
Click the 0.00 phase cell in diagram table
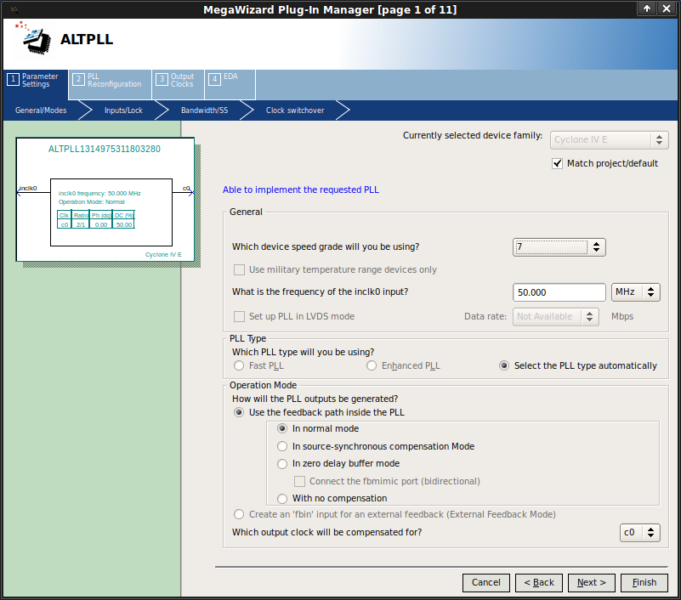point(101,224)
